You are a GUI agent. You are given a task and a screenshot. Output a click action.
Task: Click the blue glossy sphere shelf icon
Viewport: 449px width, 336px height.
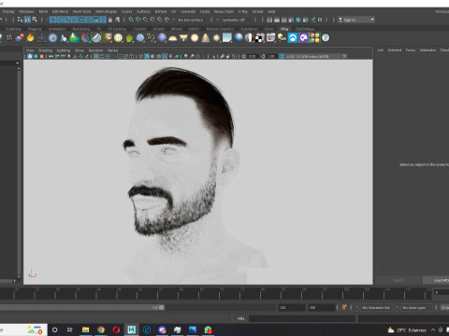[239, 38]
